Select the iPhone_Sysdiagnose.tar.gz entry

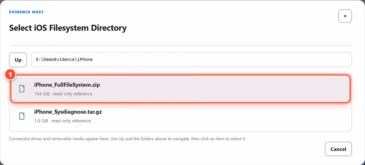click(x=180, y=116)
